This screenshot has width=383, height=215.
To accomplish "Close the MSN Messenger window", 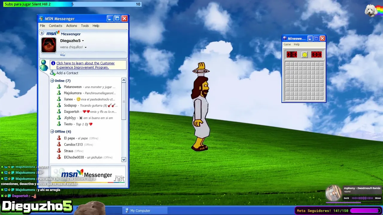I will coord(124,19).
